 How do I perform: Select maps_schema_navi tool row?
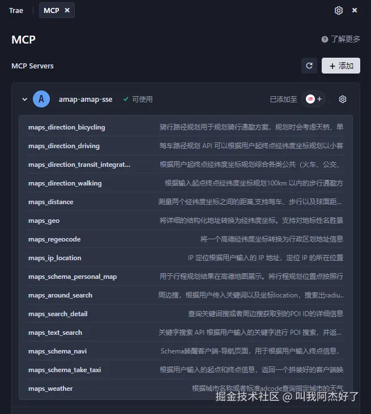pyautogui.click(x=185, y=351)
